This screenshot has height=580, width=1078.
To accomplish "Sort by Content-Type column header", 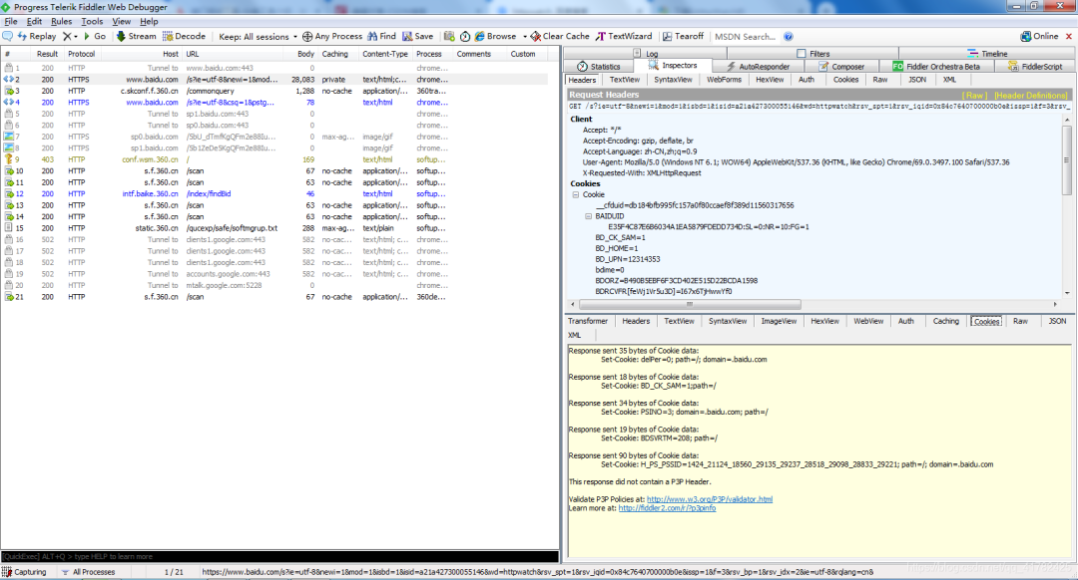I will click(x=385, y=54).
